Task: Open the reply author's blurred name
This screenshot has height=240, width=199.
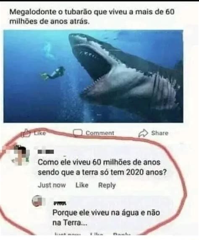Action: [60, 203]
